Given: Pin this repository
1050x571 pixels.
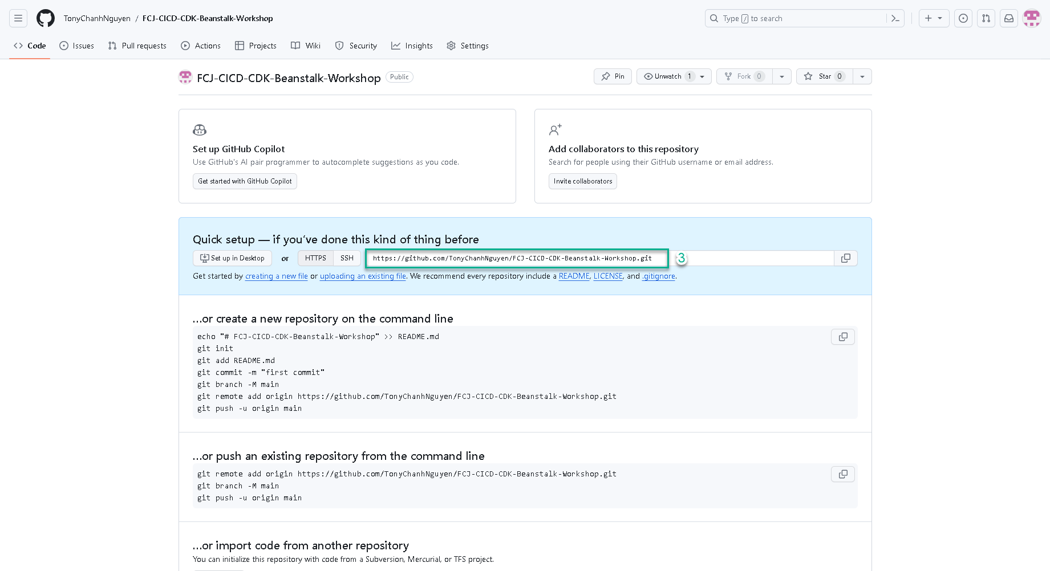Looking at the screenshot, I should [612, 76].
